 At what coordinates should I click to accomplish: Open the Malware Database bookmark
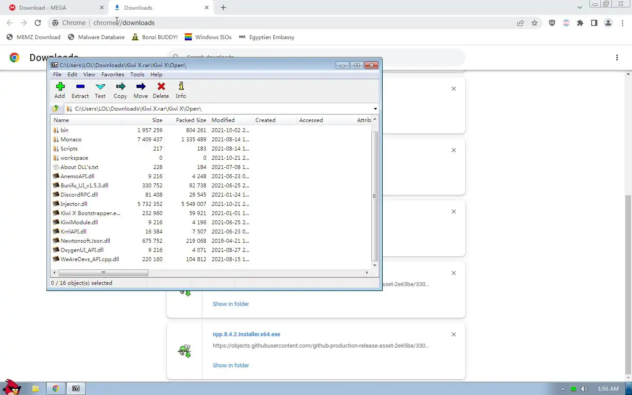(x=97, y=37)
